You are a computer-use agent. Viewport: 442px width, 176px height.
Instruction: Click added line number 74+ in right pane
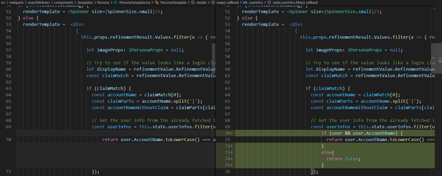(x=229, y=159)
